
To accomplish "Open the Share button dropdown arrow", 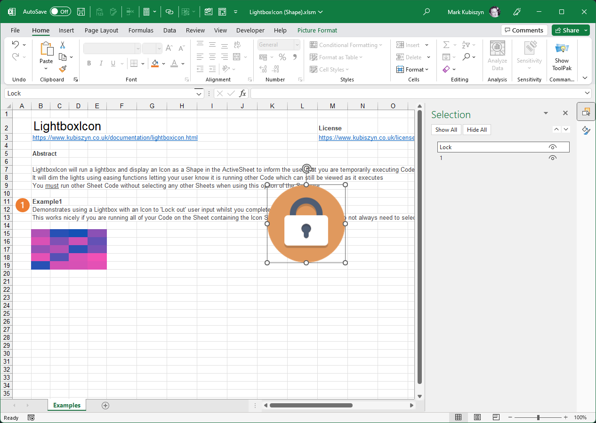I will tap(586, 30).
